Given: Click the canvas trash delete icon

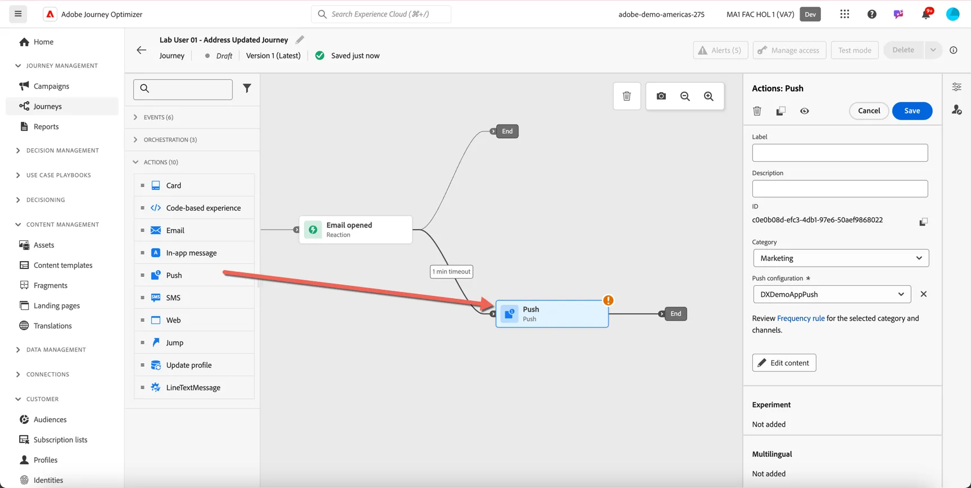Looking at the screenshot, I should point(627,96).
